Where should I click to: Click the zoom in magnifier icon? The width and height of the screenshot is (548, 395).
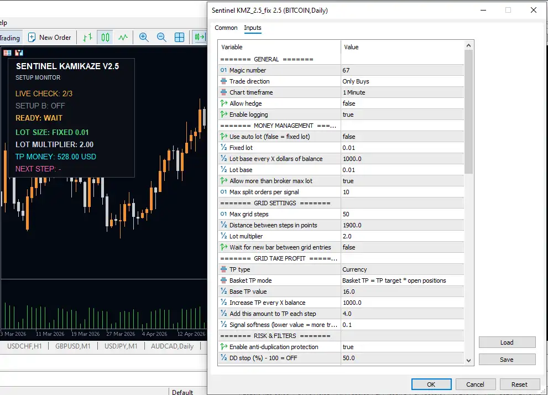pos(144,37)
